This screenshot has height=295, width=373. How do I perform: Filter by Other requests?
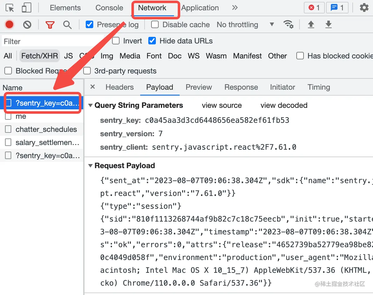277,56
